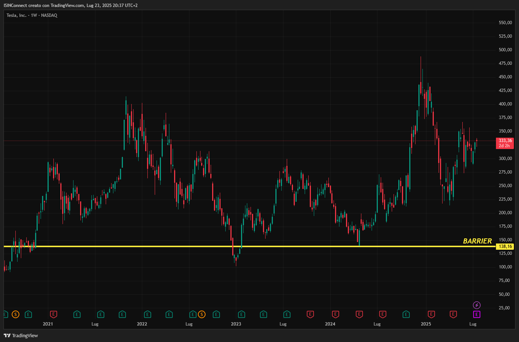Click green earnings marker between first split and 2021
This screenshot has width=519, height=342.
pos(28,314)
